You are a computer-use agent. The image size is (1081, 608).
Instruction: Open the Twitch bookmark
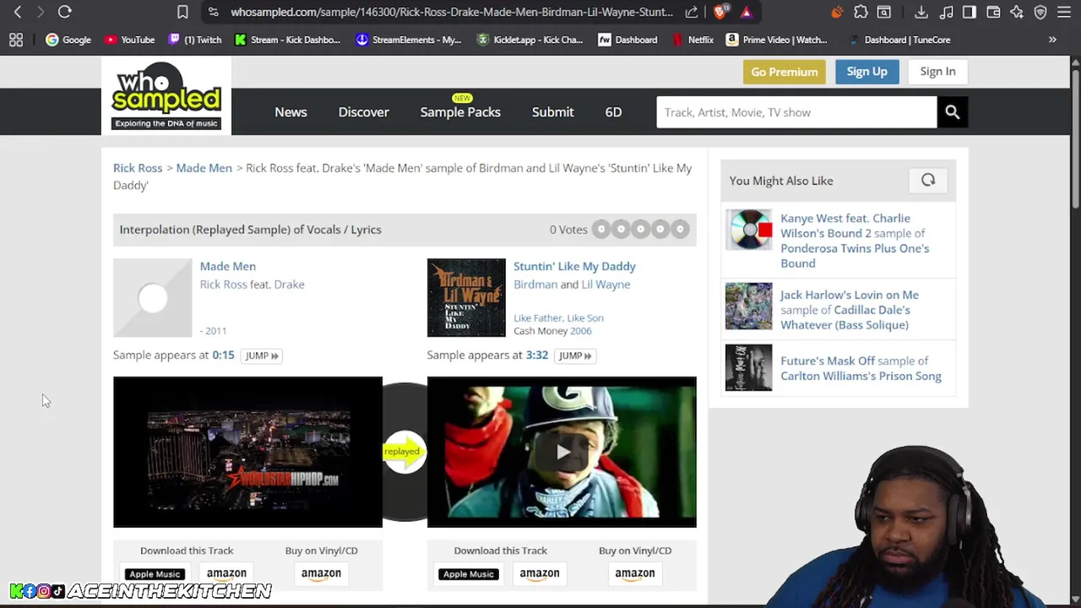pos(195,40)
